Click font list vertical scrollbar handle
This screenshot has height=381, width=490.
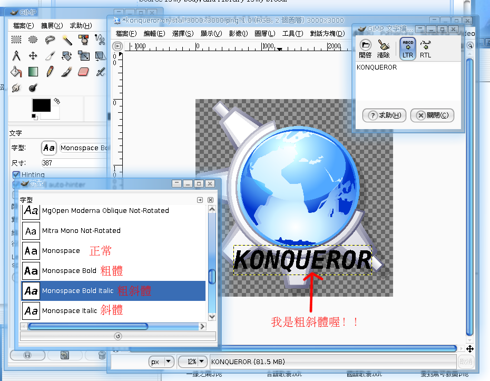tap(212, 277)
